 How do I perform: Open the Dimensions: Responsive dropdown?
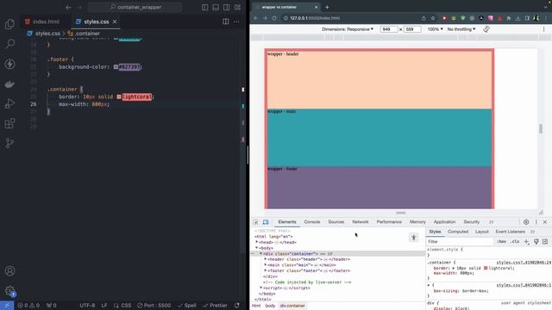[x=348, y=29]
